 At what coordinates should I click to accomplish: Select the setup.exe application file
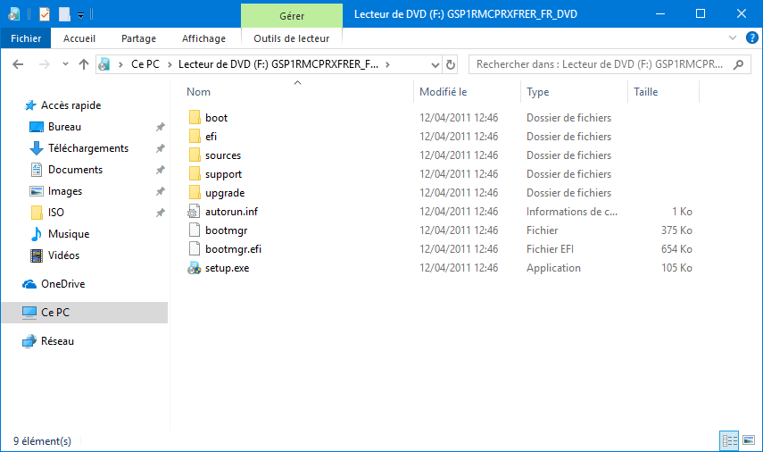pos(228,268)
